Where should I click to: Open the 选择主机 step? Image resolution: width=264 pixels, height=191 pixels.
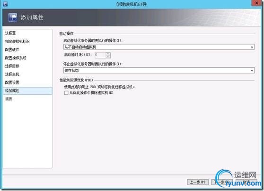pos(12,74)
